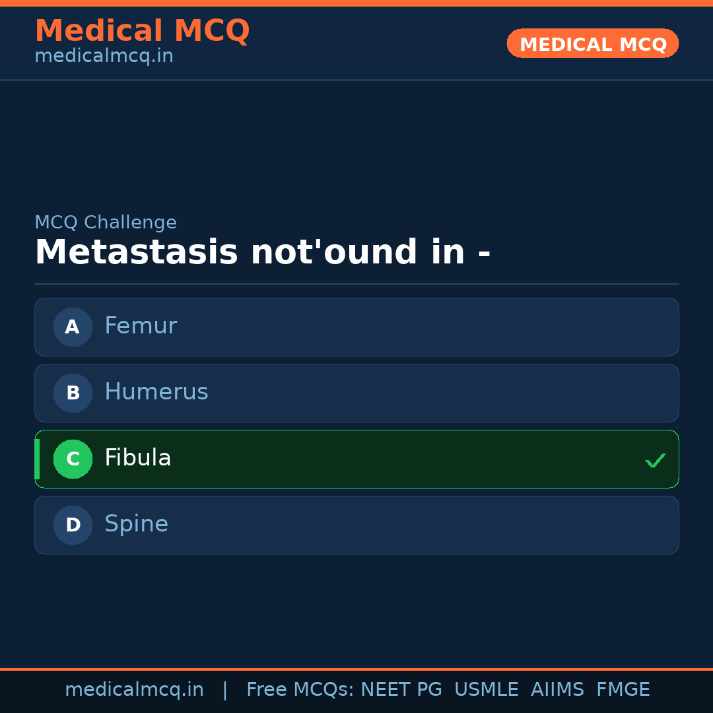Click the green C badge icon

point(73,459)
